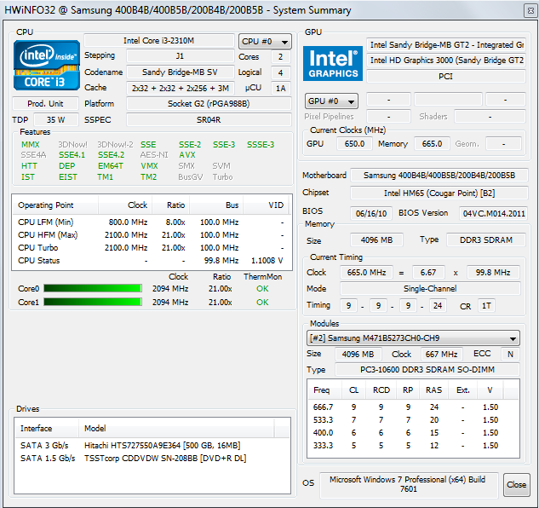539x508 pixels.
Task: Click the Model column header in Drives
Action: [x=177, y=429]
